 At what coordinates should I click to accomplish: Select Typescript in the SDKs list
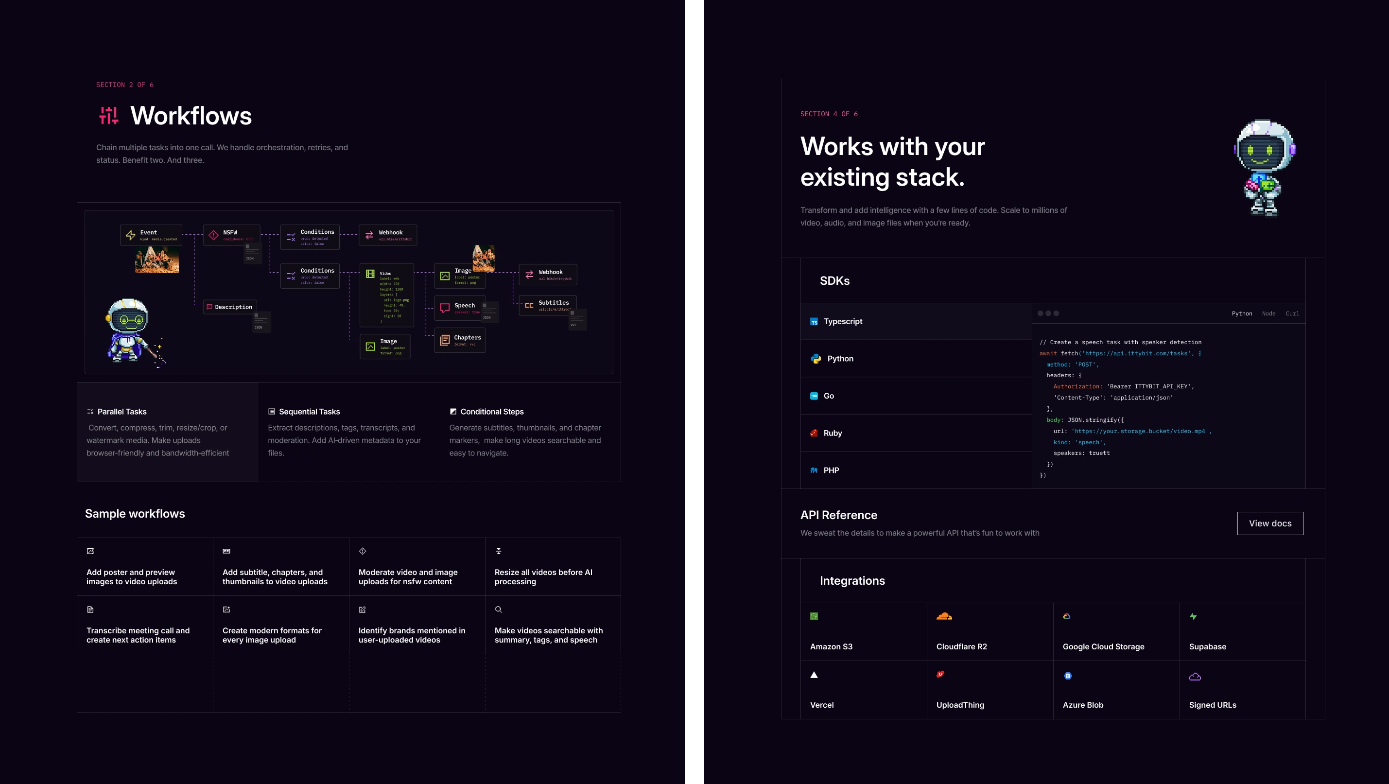842,321
